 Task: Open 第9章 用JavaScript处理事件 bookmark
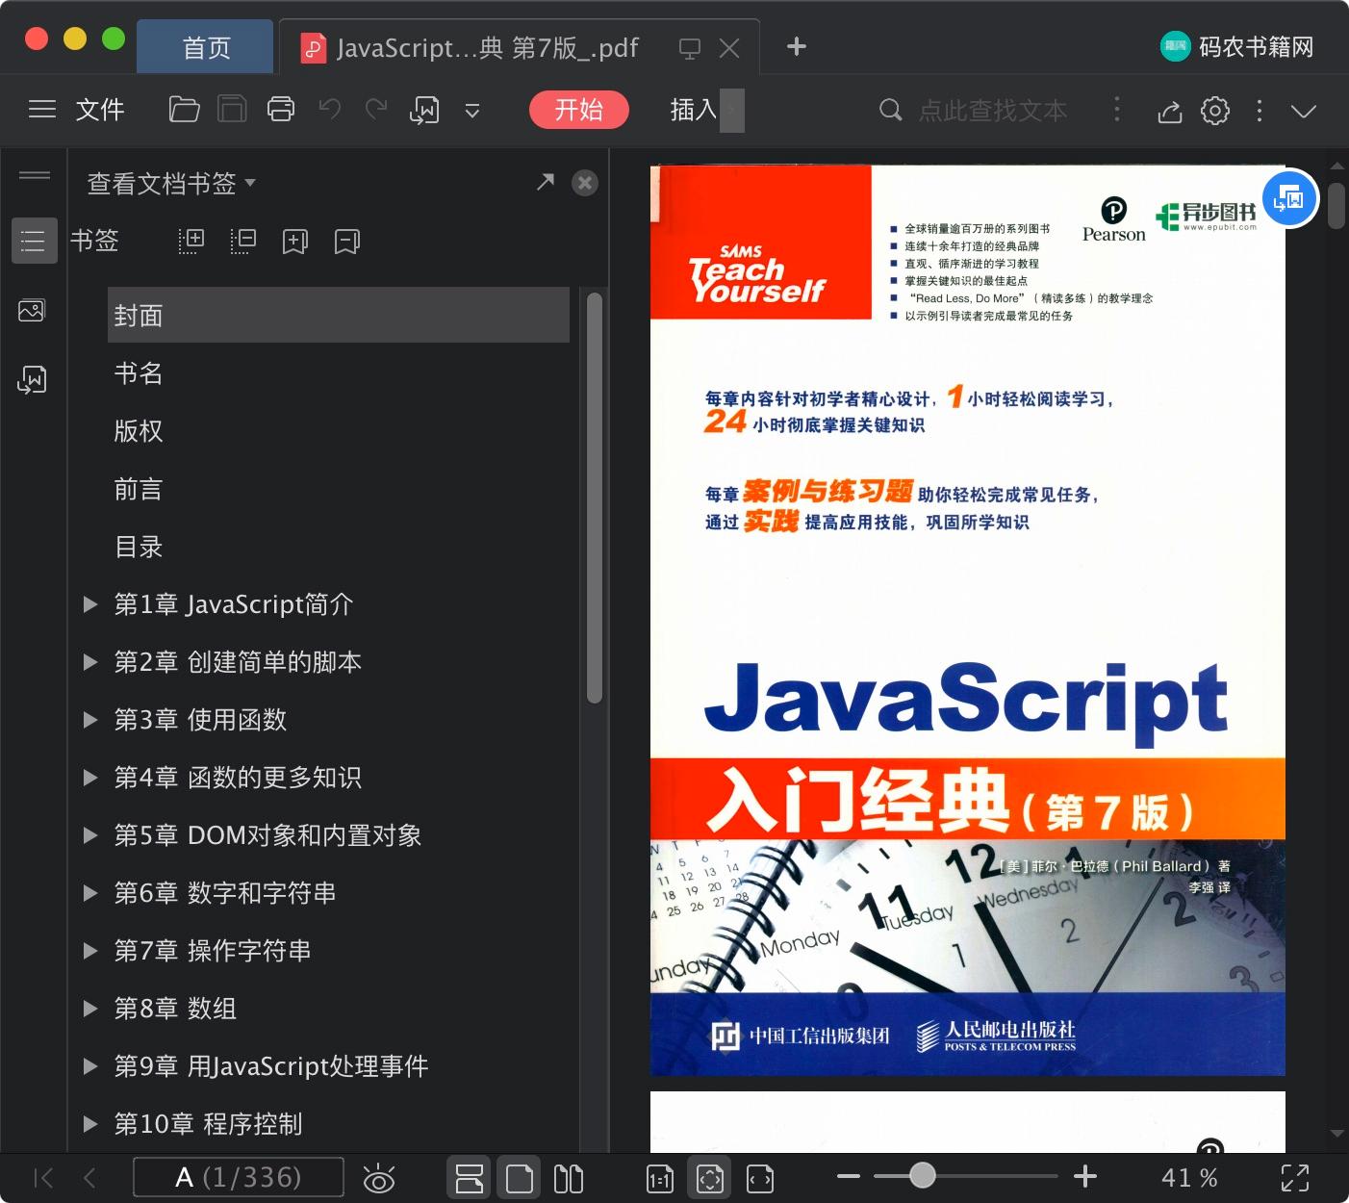pyautogui.click(x=271, y=1066)
